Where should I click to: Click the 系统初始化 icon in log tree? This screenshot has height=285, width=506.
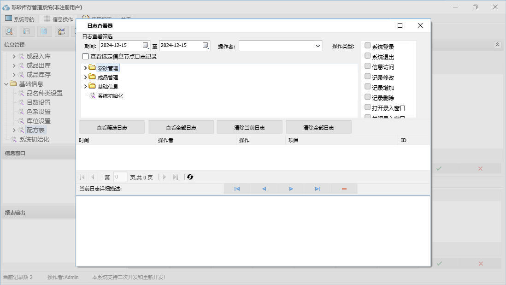pos(92,96)
